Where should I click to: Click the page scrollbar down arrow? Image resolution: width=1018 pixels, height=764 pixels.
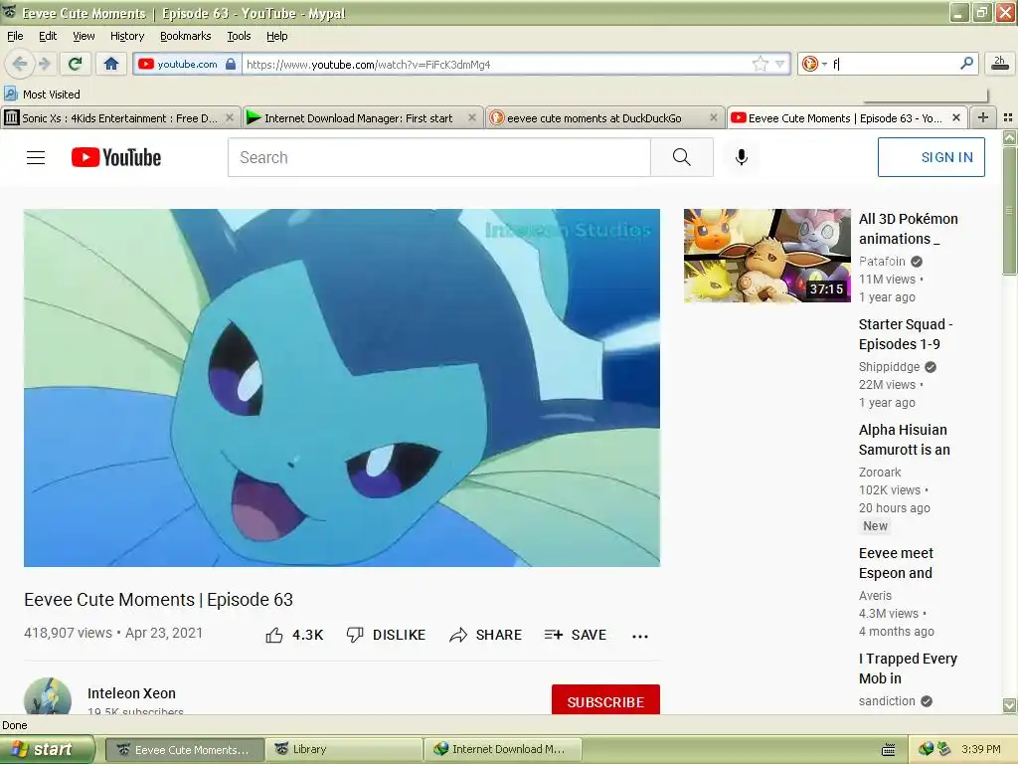click(1009, 705)
